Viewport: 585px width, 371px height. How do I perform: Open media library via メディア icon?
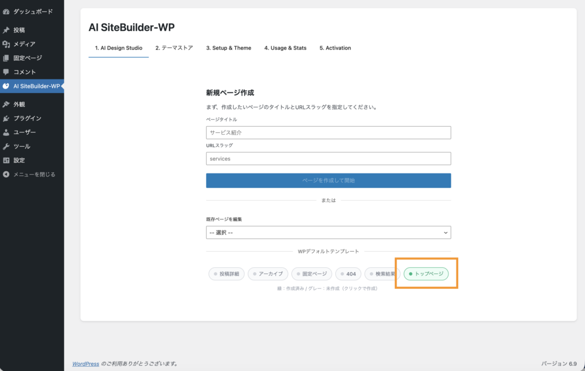pos(6,44)
